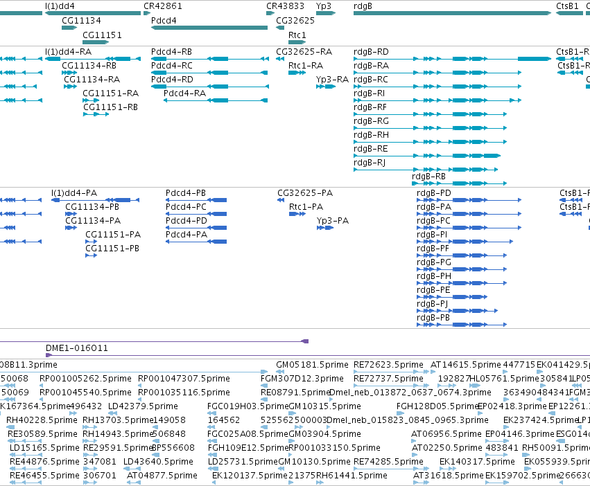The width and height of the screenshot is (590, 486).
Task: Click EST RE74285.5prime
Action: (388, 461)
